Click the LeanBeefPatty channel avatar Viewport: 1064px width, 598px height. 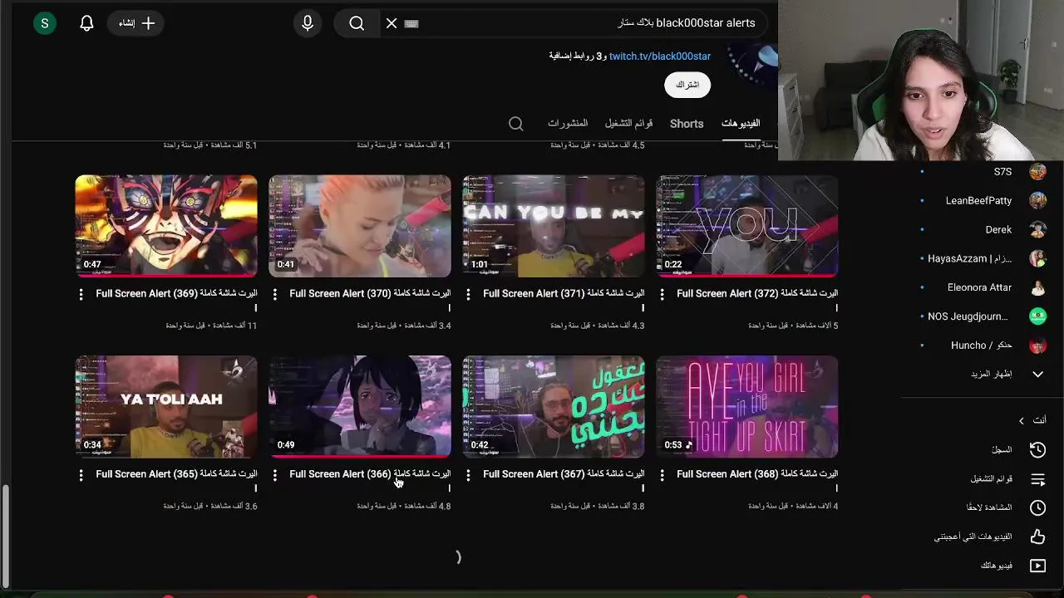1037,201
